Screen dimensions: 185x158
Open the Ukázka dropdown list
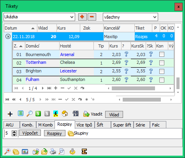pos(72,17)
